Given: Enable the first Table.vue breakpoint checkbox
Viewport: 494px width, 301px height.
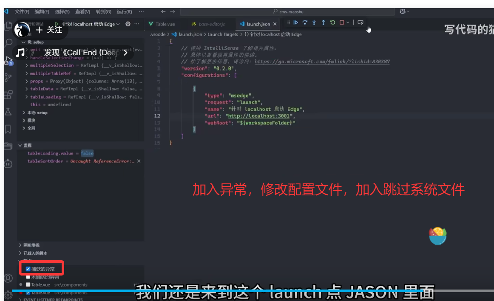Looking at the screenshot, I should point(28,284).
